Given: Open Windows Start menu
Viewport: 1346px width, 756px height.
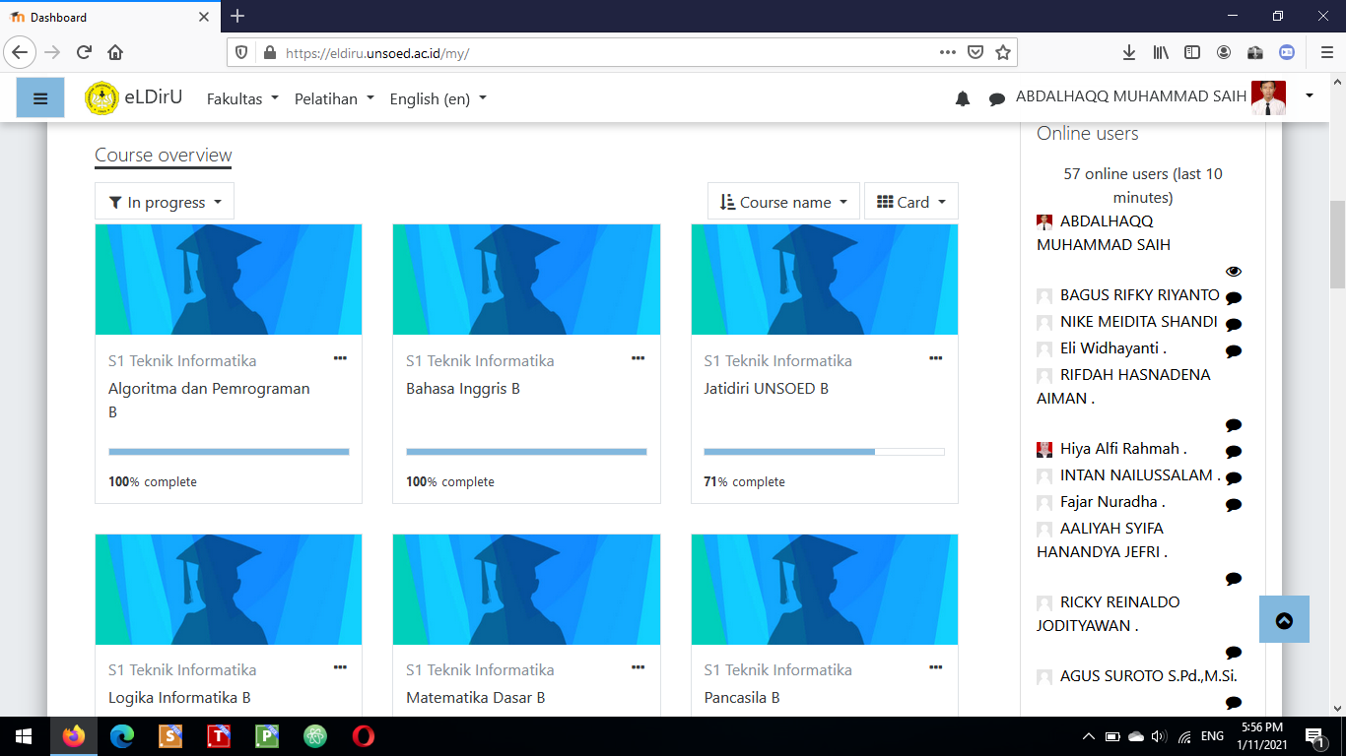Looking at the screenshot, I should [x=24, y=735].
